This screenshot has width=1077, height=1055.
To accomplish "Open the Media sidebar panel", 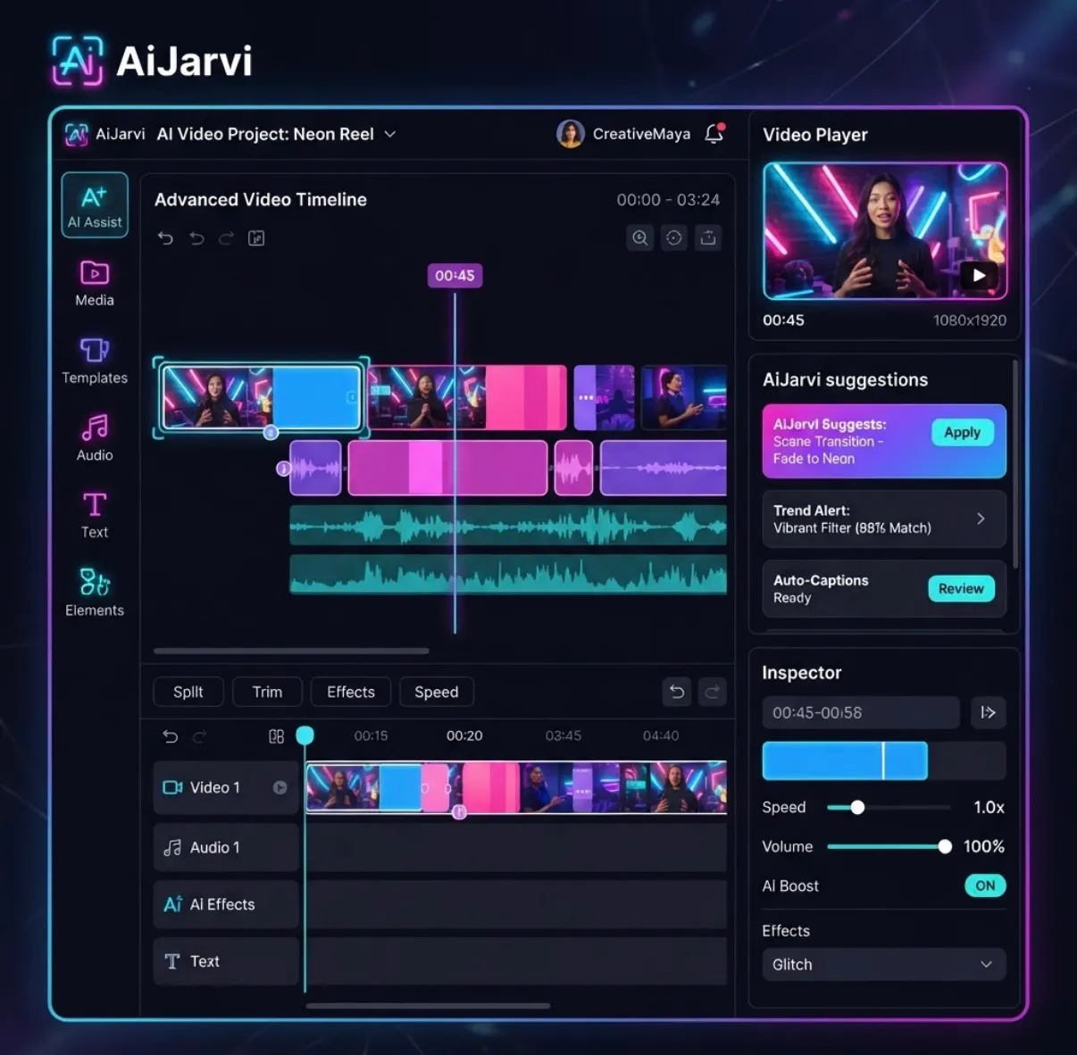I will (x=95, y=284).
